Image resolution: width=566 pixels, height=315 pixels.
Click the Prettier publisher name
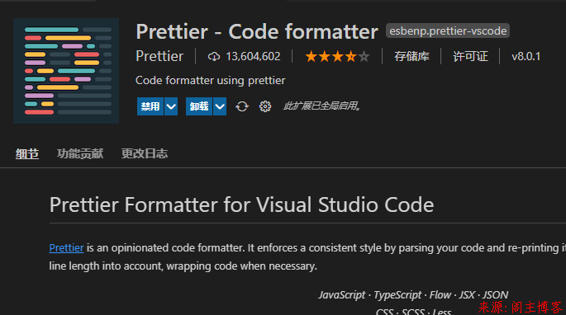click(159, 56)
